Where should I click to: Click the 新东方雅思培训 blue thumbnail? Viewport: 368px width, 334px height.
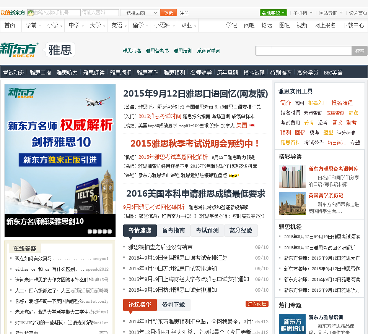click(292, 324)
